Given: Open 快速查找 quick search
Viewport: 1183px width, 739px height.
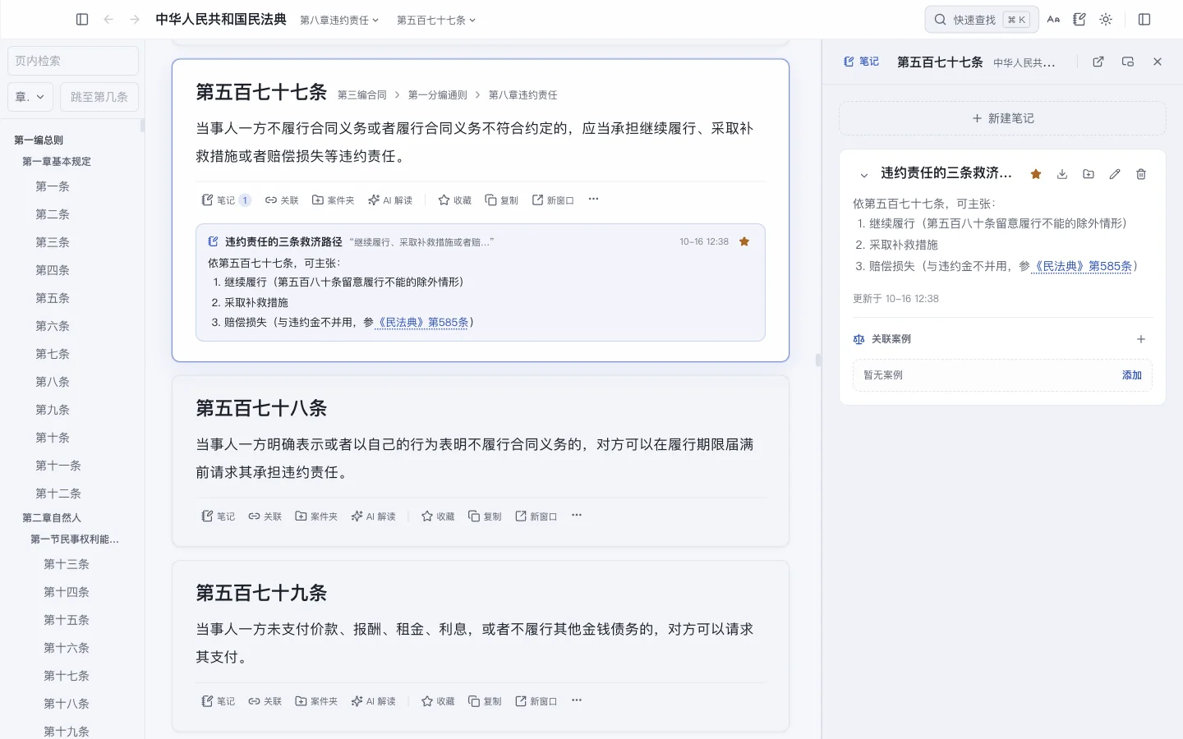Looking at the screenshot, I should coord(982,20).
